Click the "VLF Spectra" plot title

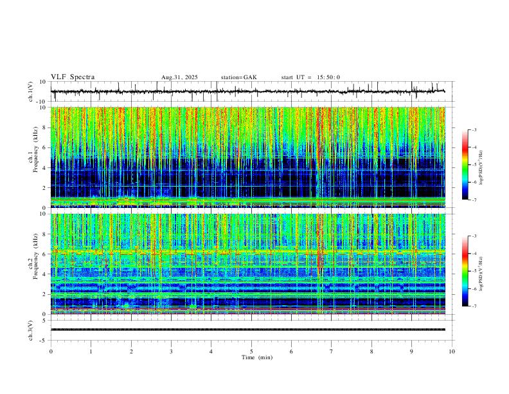tap(73, 77)
